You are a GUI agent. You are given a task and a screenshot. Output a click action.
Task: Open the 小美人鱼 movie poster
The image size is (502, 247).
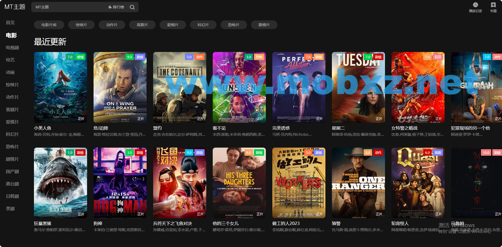pyautogui.click(x=60, y=87)
